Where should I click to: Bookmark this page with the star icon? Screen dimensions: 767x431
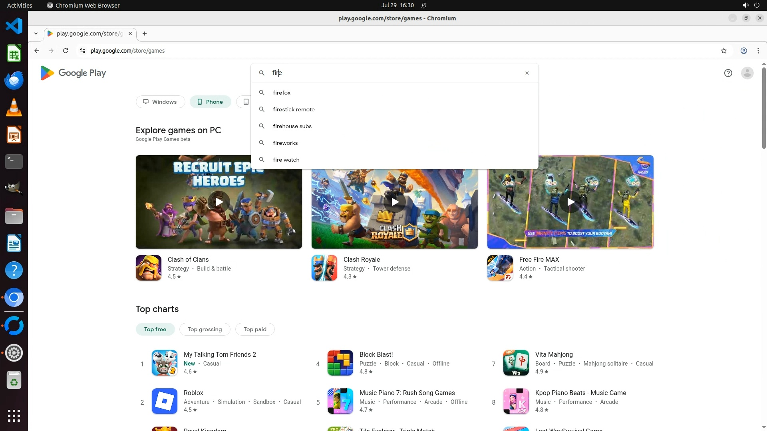pyautogui.click(x=723, y=51)
